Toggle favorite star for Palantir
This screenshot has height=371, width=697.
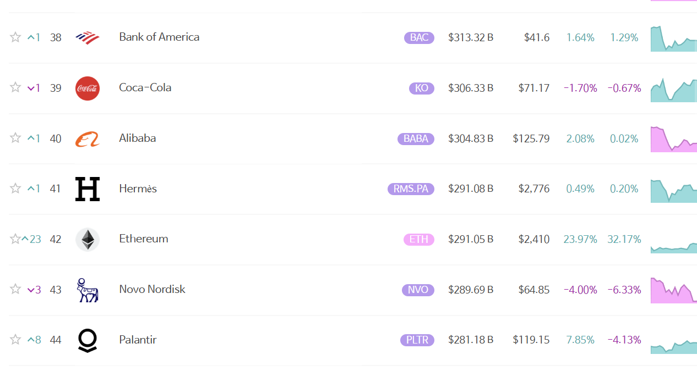click(15, 340)
